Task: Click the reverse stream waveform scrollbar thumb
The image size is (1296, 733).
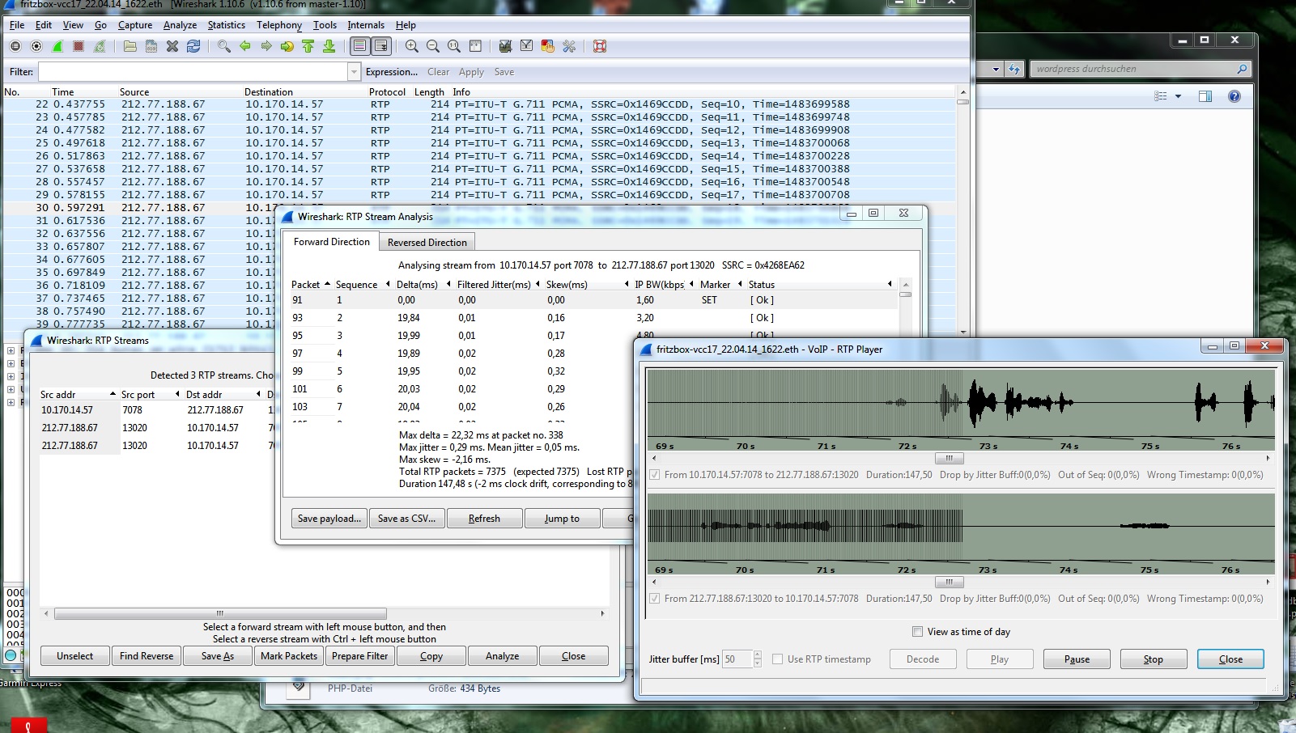Action: tap(949, 582)
